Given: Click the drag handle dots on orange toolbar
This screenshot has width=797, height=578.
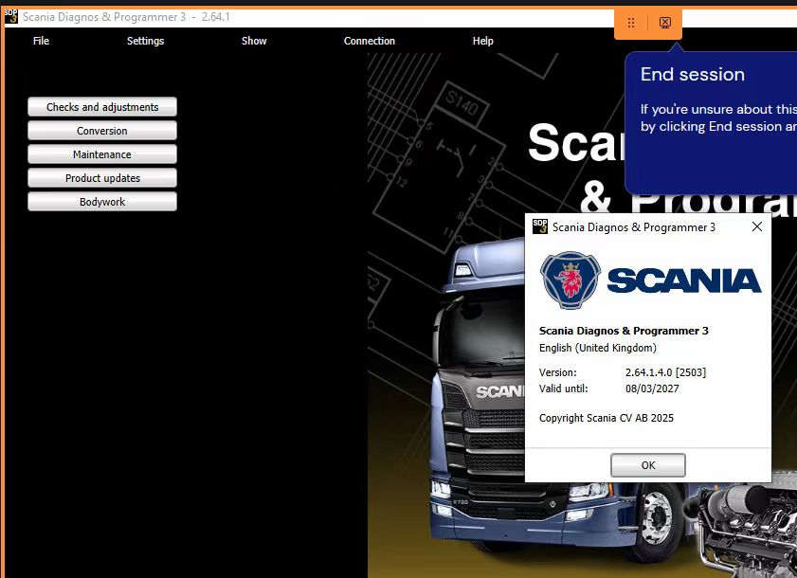Looking at the screenshot, I should tap(631, 23).
